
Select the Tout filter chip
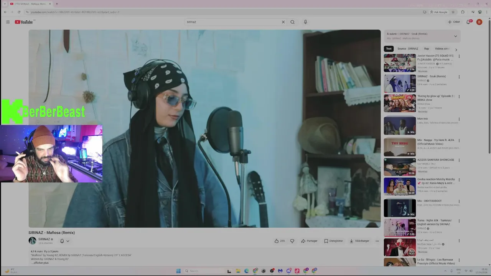389,49
